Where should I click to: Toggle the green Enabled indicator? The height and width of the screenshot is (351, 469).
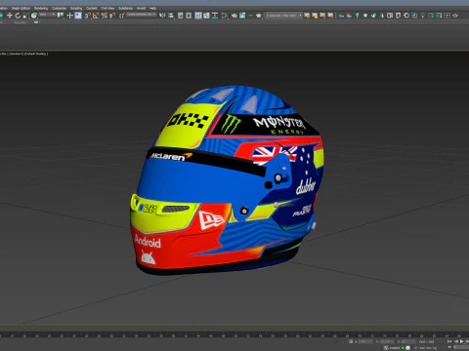point(403,348)
